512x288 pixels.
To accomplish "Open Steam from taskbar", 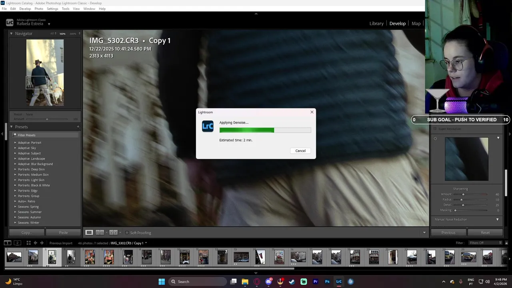I will click(x=292, y=282).
